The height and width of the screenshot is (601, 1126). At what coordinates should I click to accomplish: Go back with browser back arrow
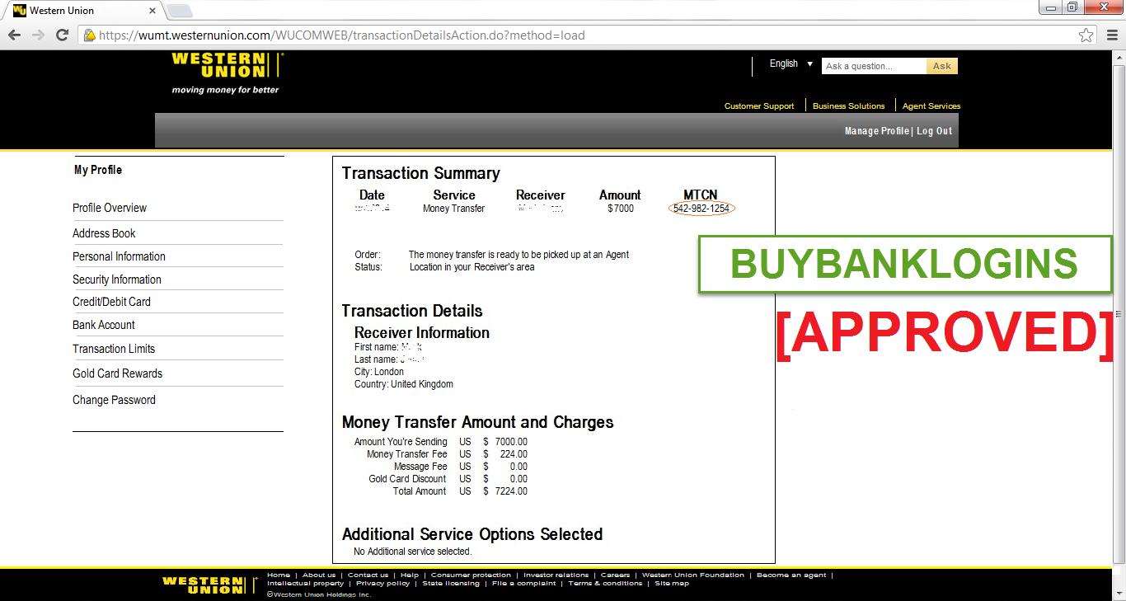coord(14,35)
